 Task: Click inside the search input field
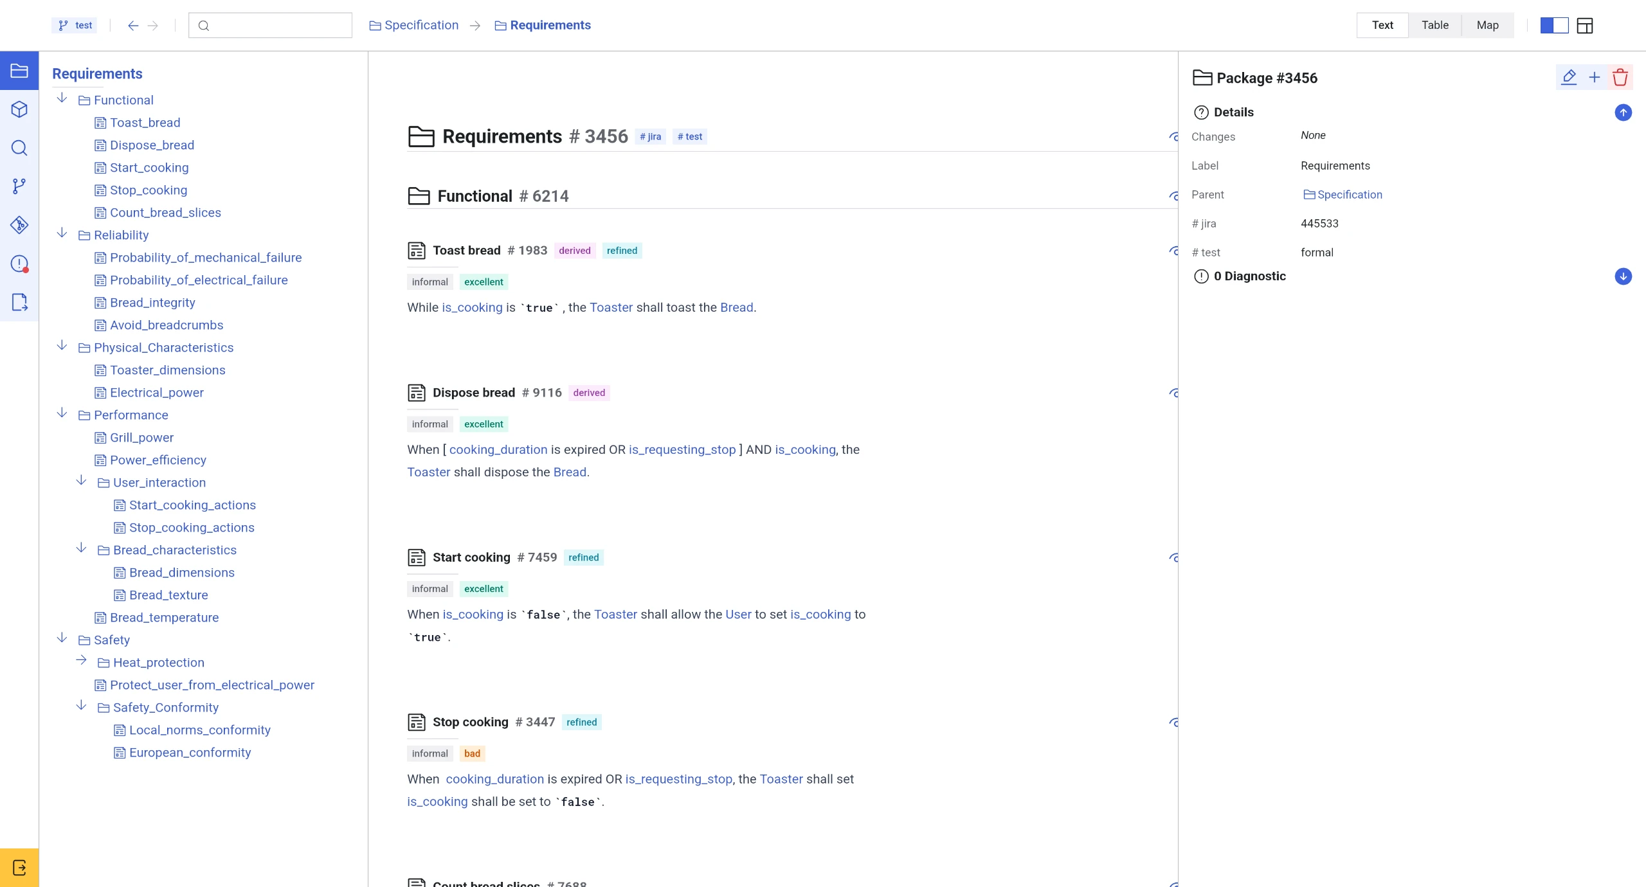click(x=276, y=26)
